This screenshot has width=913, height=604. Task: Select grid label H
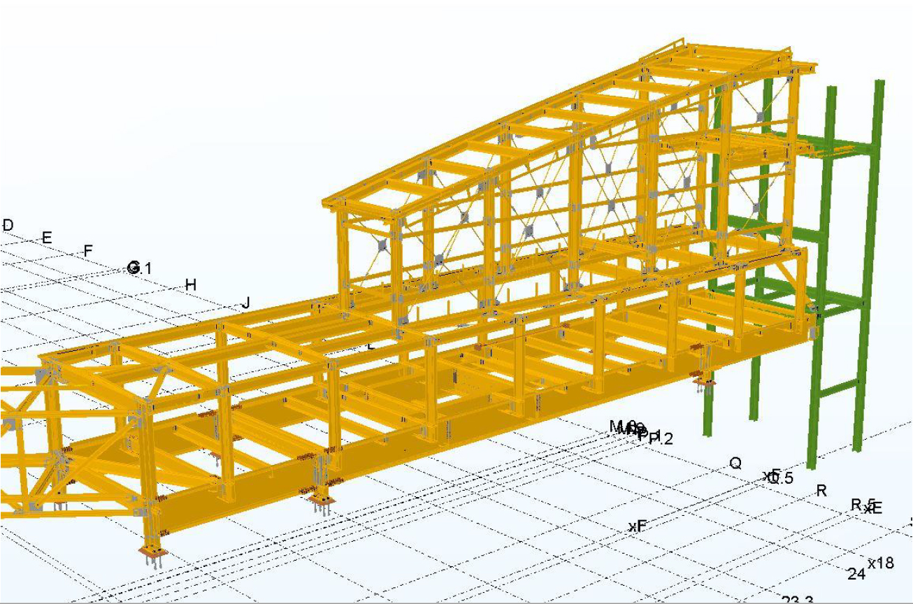[x=190, y=285]
